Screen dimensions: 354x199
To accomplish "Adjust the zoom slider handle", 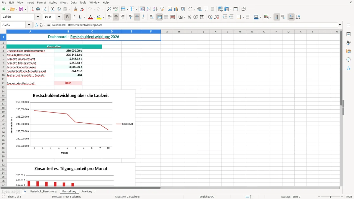I will (x=330, y=197).
